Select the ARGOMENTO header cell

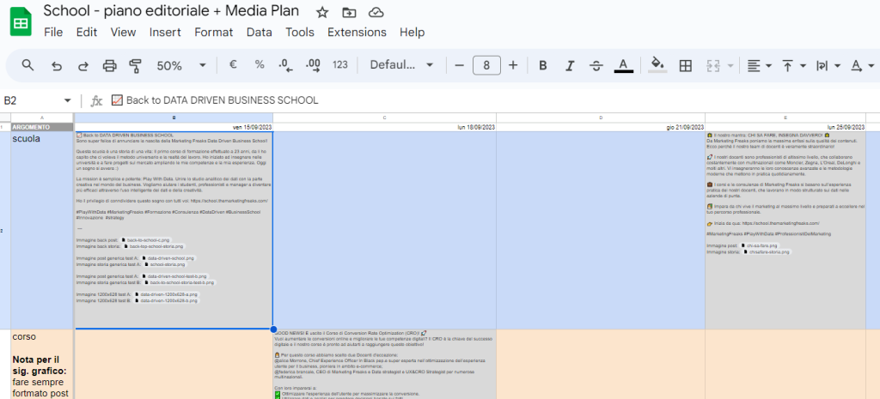pos(42,127)
